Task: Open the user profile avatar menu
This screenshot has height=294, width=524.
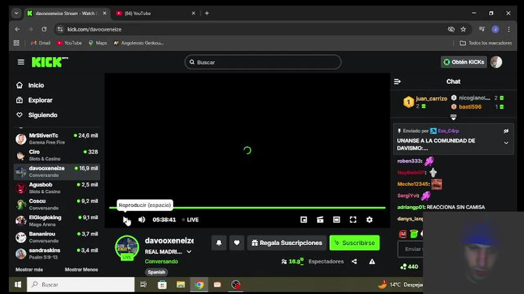Action: click(496, 62)
